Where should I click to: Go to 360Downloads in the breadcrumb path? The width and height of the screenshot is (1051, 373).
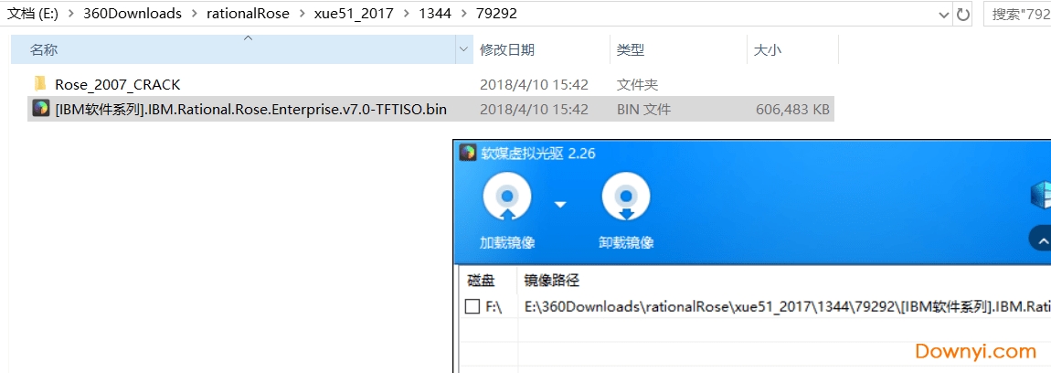(132, 14)
